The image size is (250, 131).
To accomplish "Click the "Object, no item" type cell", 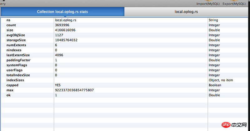I will tap(221, 80).
